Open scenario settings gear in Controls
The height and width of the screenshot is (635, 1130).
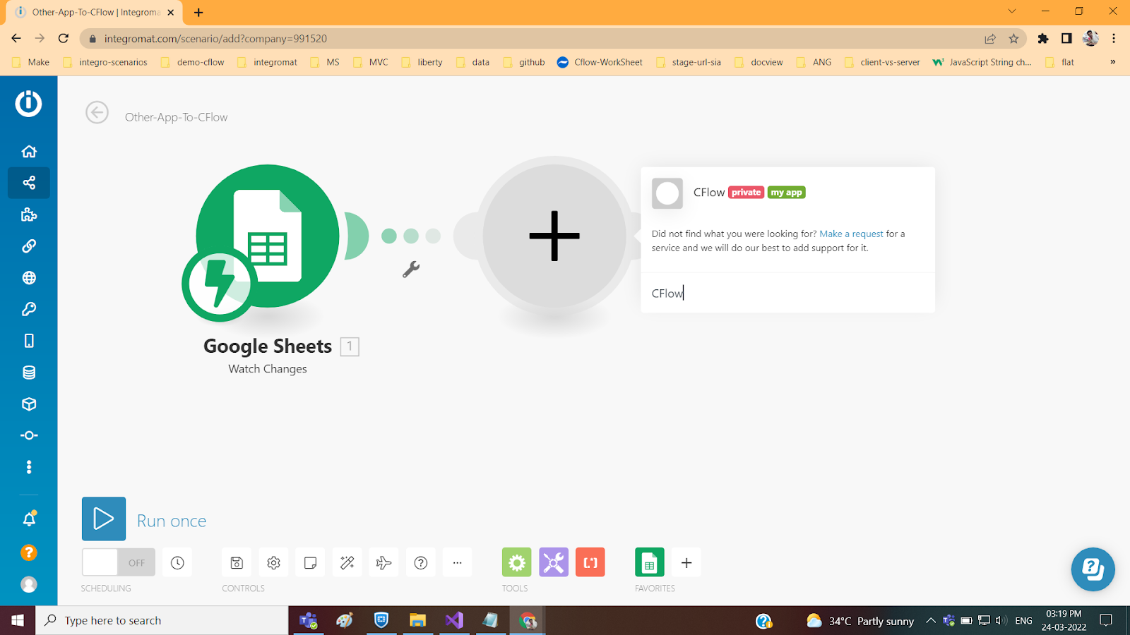coord(273,562)
